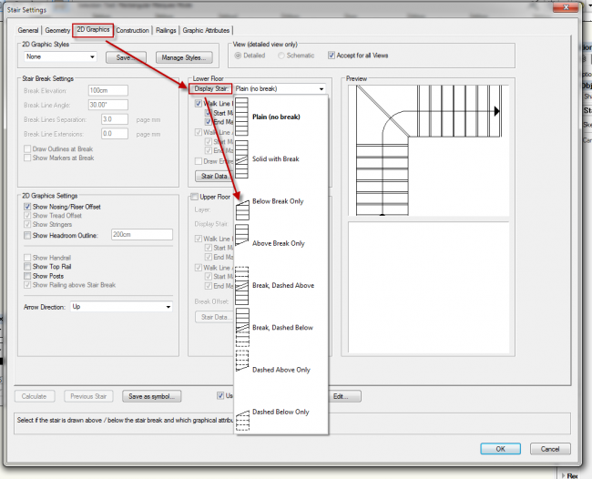Select the Plain (no break) stair icon
592x479 pixels.
point(242,117)
